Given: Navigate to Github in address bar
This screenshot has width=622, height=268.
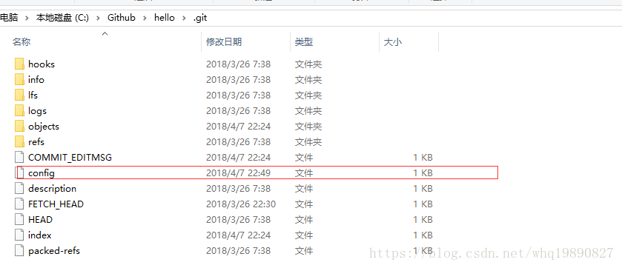Looking at the screenshot, I should [122, 18].
